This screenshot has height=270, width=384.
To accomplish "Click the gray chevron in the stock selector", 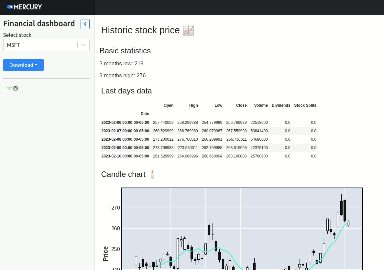I will point(83,45).
